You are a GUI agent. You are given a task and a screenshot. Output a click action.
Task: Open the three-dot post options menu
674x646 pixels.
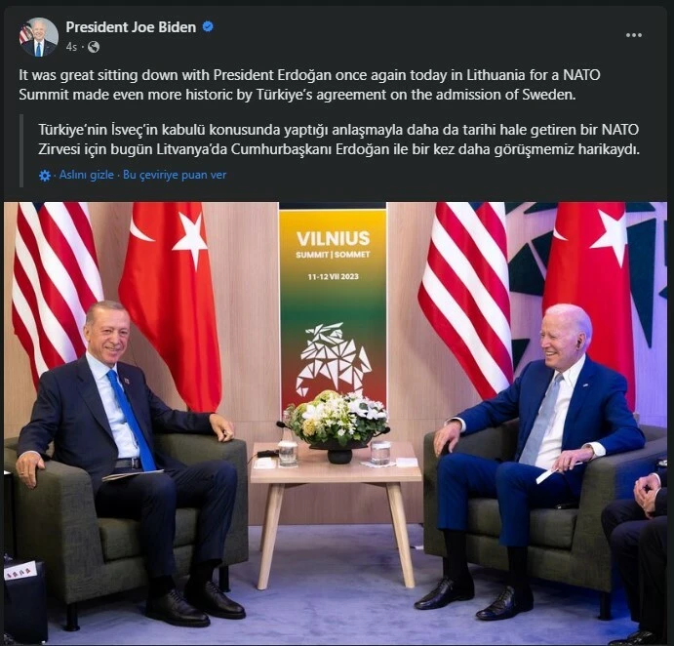click(x=634, y=35)
